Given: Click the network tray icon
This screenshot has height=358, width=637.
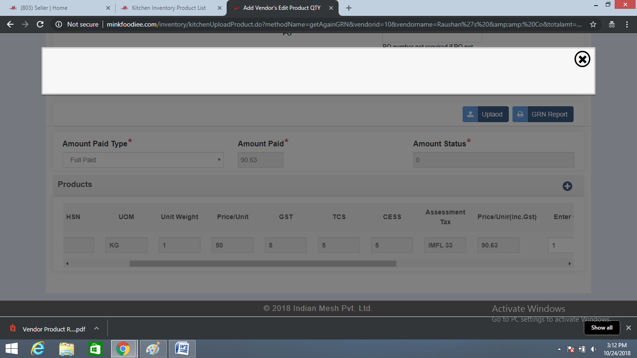Looking at the screenshot, I should point(582,349).
